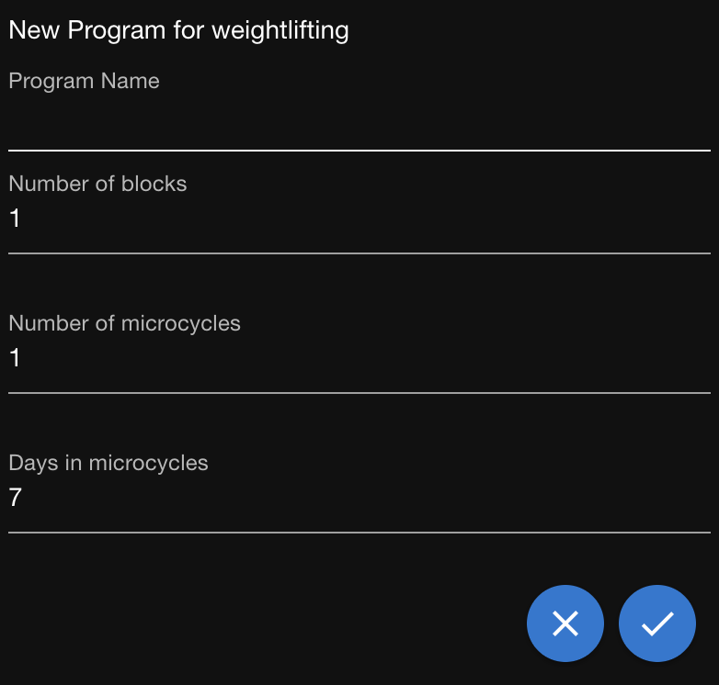Viewport: 719px width, 685px height.
Task: Click the value 1 under Number of blocks
Action: tap(15, 219)
